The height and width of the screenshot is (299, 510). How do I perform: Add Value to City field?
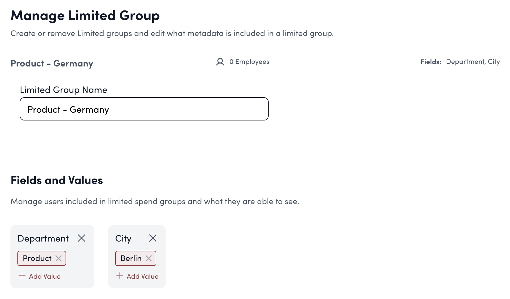coord(142,276)
